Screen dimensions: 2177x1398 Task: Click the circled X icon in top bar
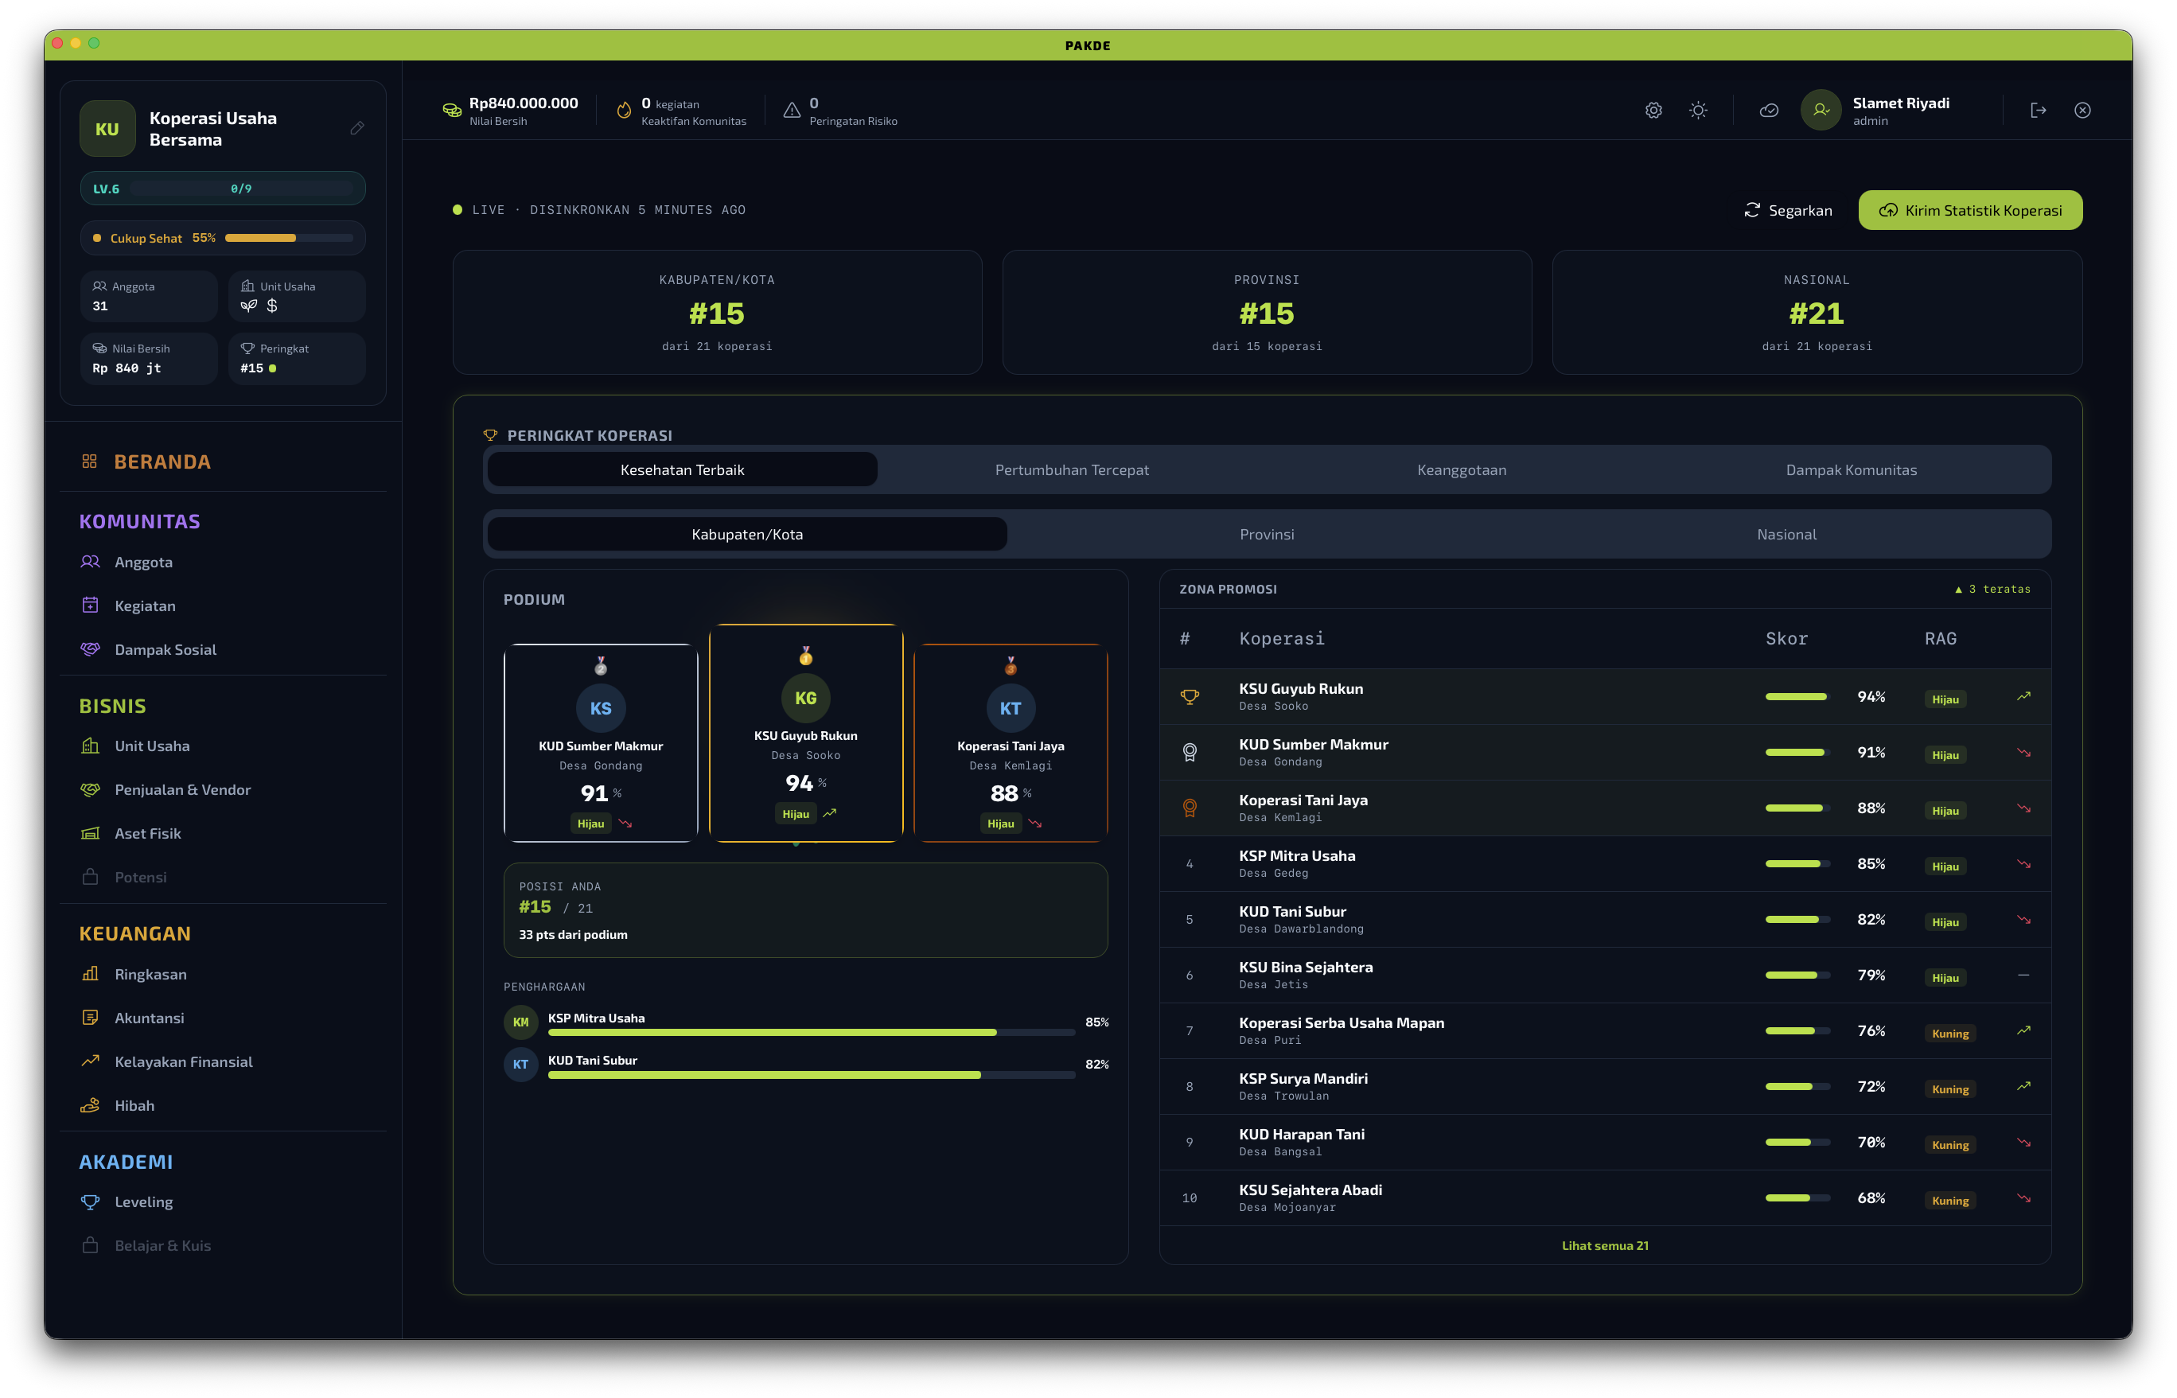pyautogui.click(x=2082, y=110)
